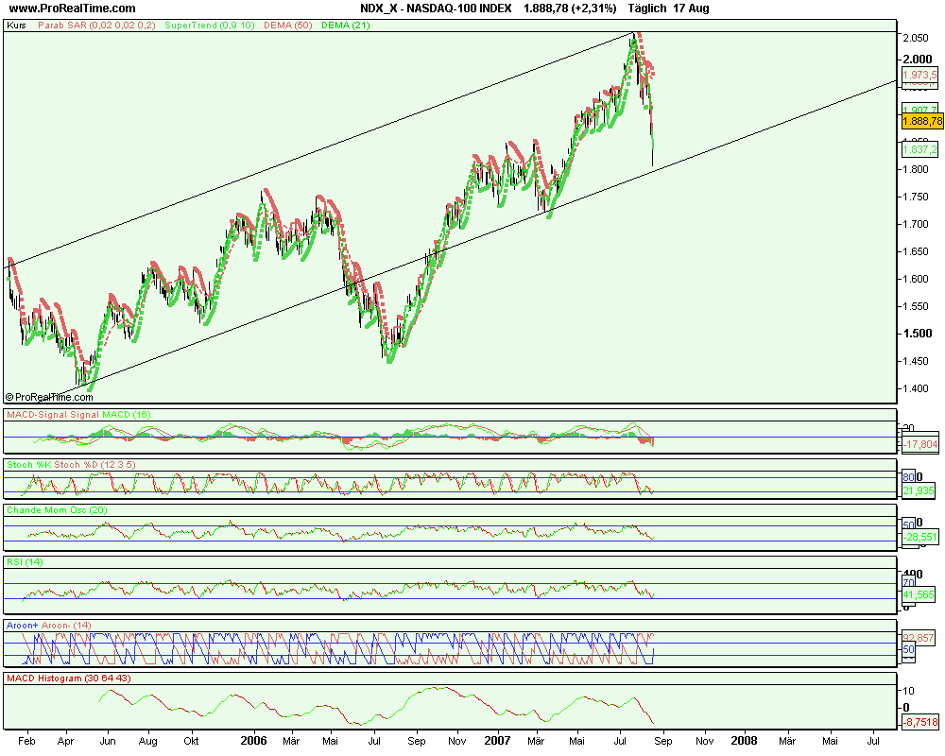Click the 1.888,78 (+2,31%) quote text
Image resolution: width=945 pixels, height=756 pixels.
pyautogui.click(x=570, y=9)
